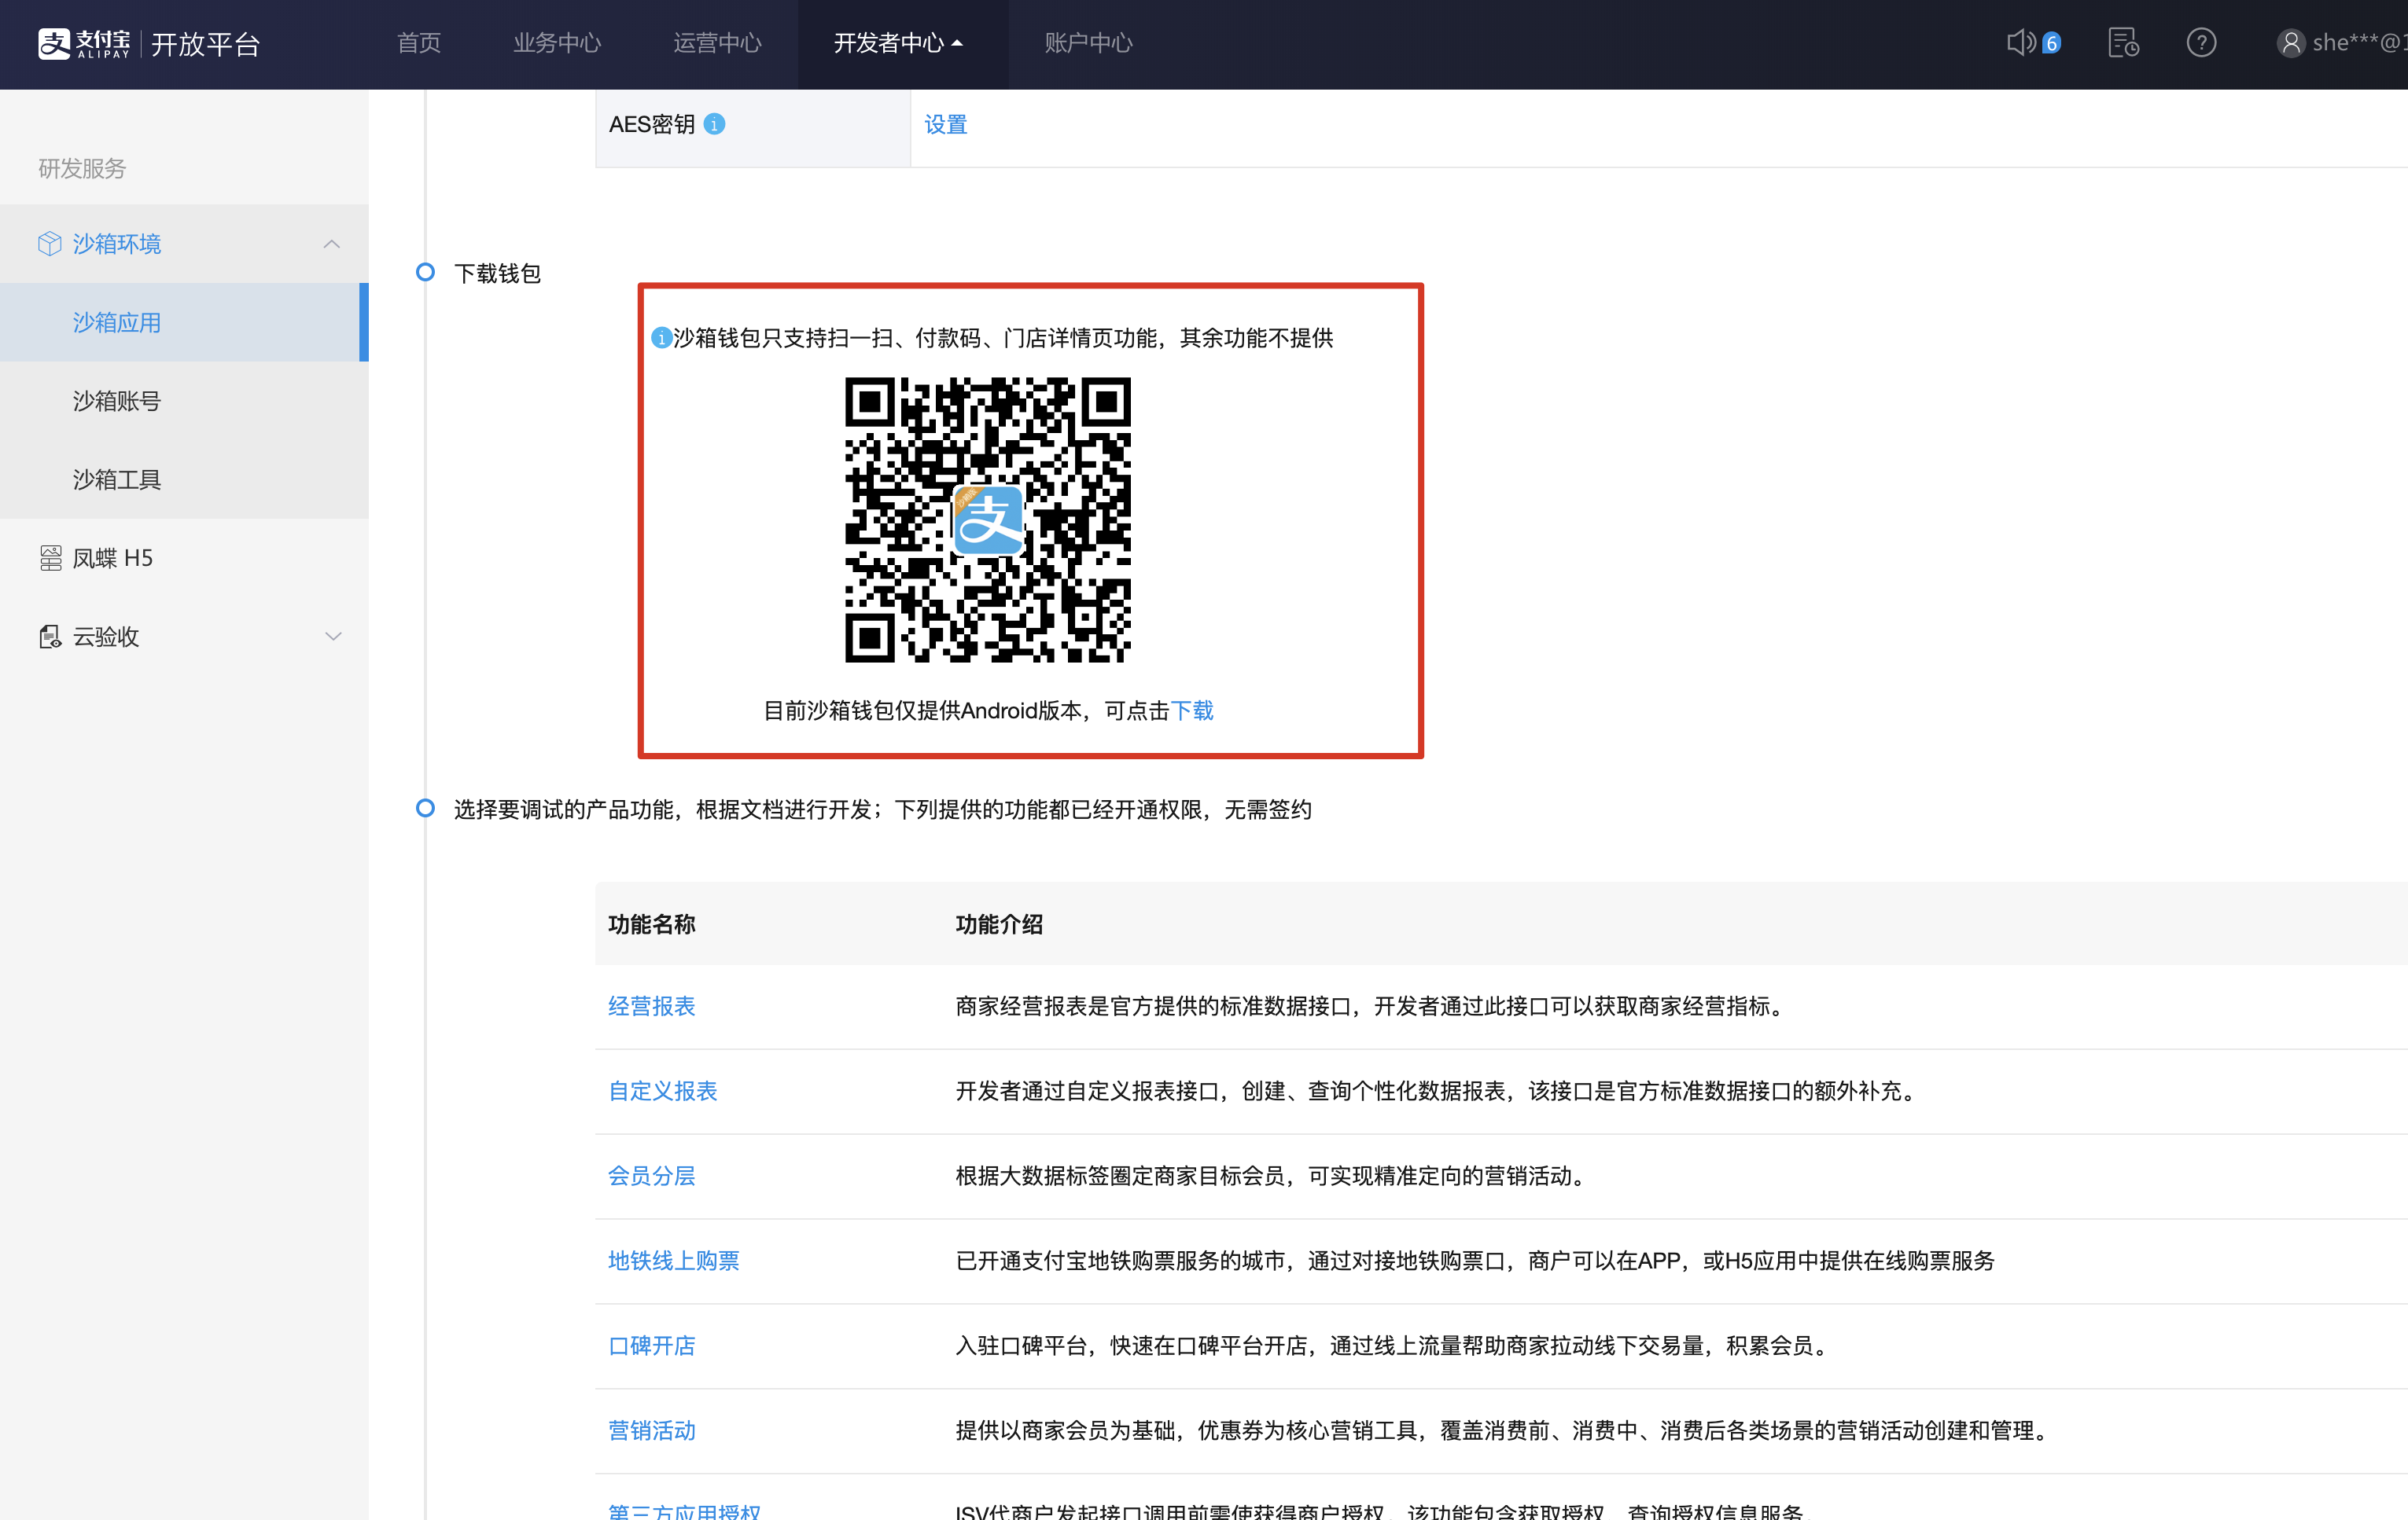Select 沙箱账号 in the sidebar
The image size is (2408, 1520).
(x=117, y=401)
